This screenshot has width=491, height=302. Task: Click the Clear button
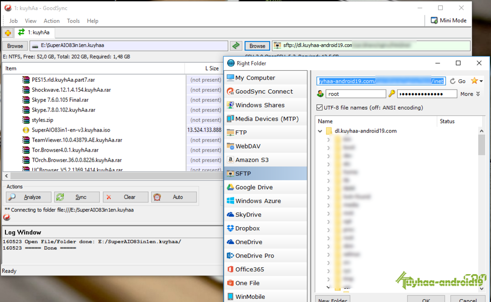point(125,197)
